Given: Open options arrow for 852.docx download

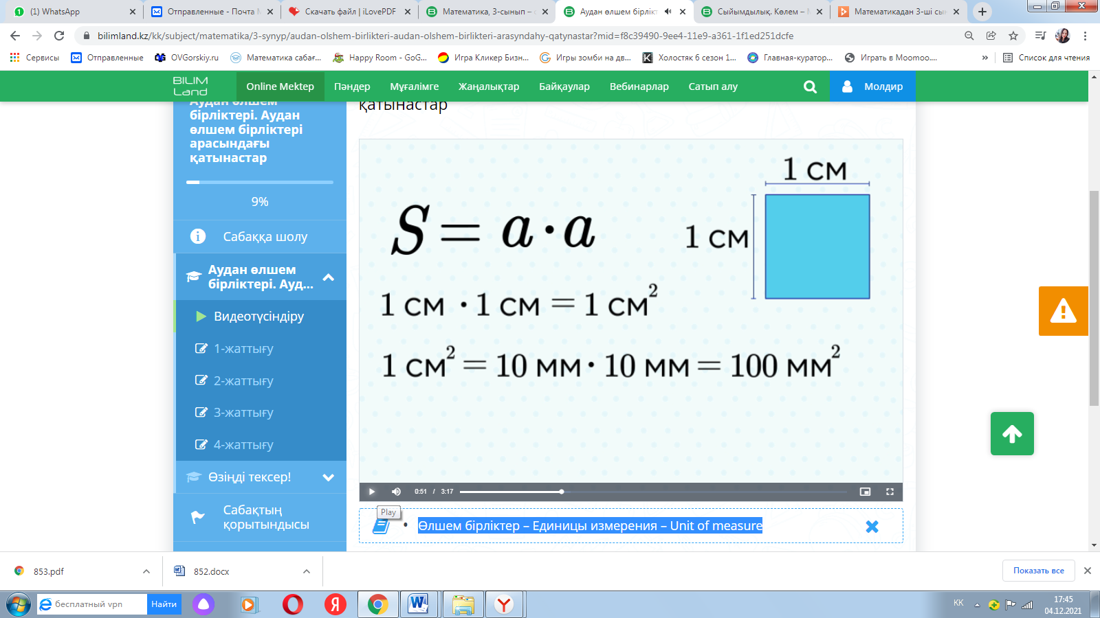Looking at the screenshot, I should point(307,571).
